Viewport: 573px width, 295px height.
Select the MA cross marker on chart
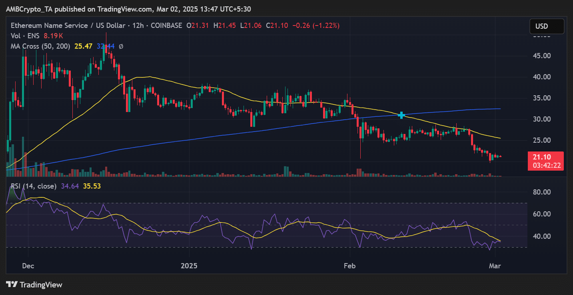(401, 115)
